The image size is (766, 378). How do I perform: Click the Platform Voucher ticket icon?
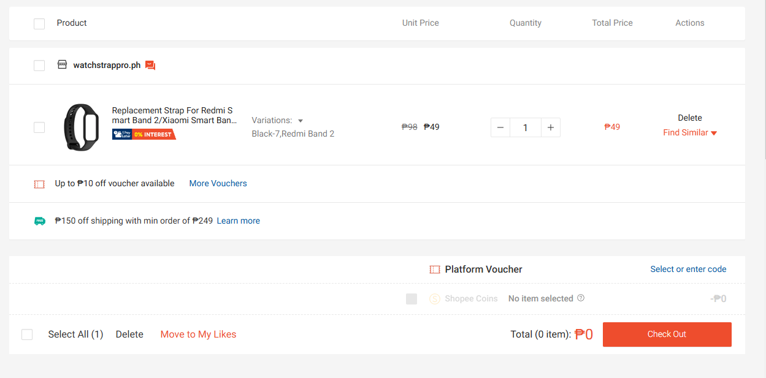pyautogui.click(x=435, y=270)
